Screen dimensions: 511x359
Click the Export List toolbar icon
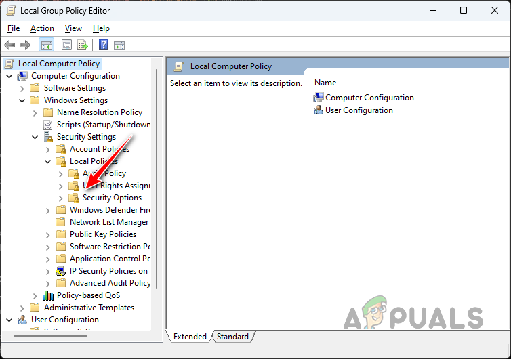83,45
